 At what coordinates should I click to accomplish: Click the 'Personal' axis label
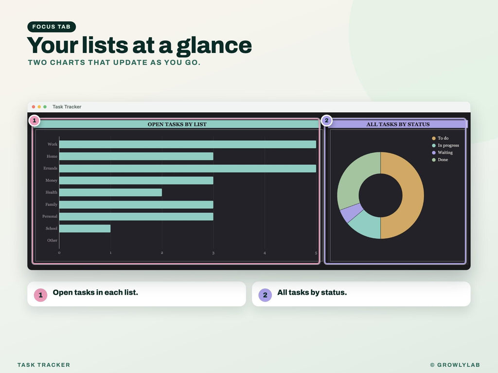coord(50,216)
